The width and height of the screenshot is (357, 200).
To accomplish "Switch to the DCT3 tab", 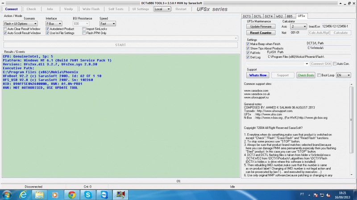I will [x=247, y=16].
